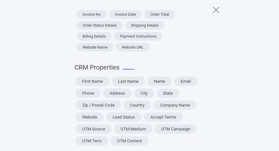Screen dimensions: 279x151
Task: Insert the UTM Content property
Action: coord(129,141)
